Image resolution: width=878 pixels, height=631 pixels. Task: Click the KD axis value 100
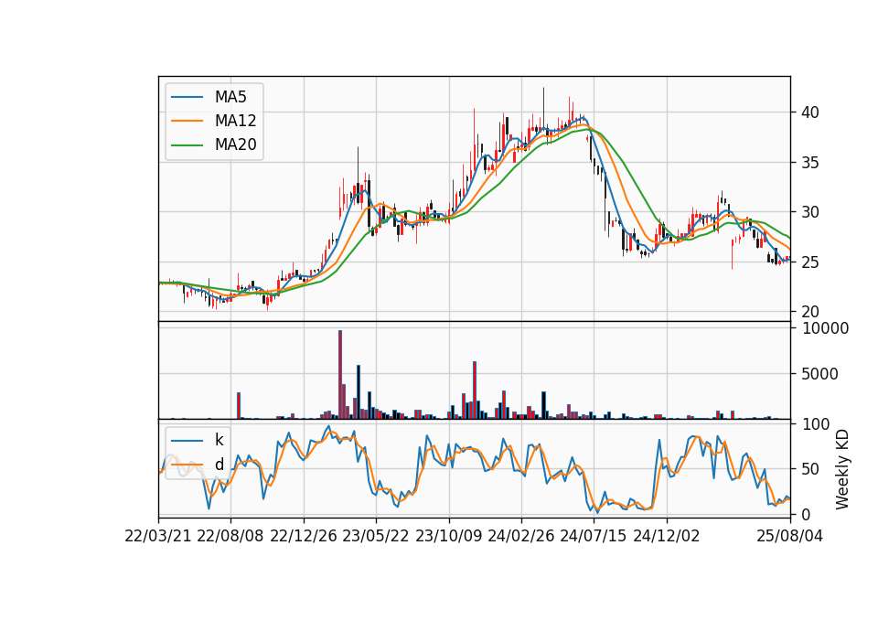816,424
